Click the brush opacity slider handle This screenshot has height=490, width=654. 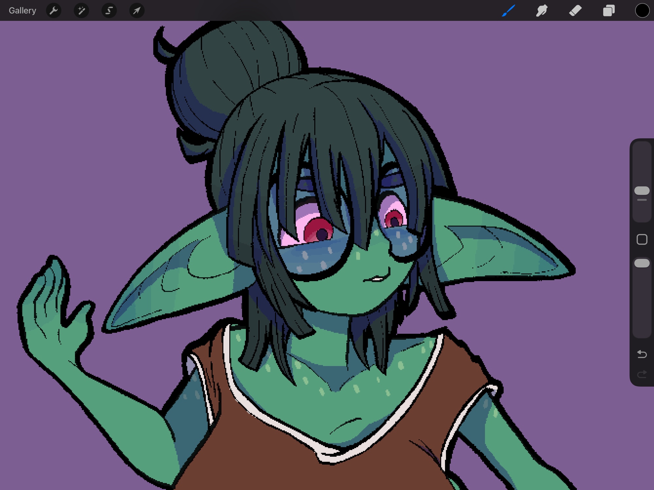642,263
